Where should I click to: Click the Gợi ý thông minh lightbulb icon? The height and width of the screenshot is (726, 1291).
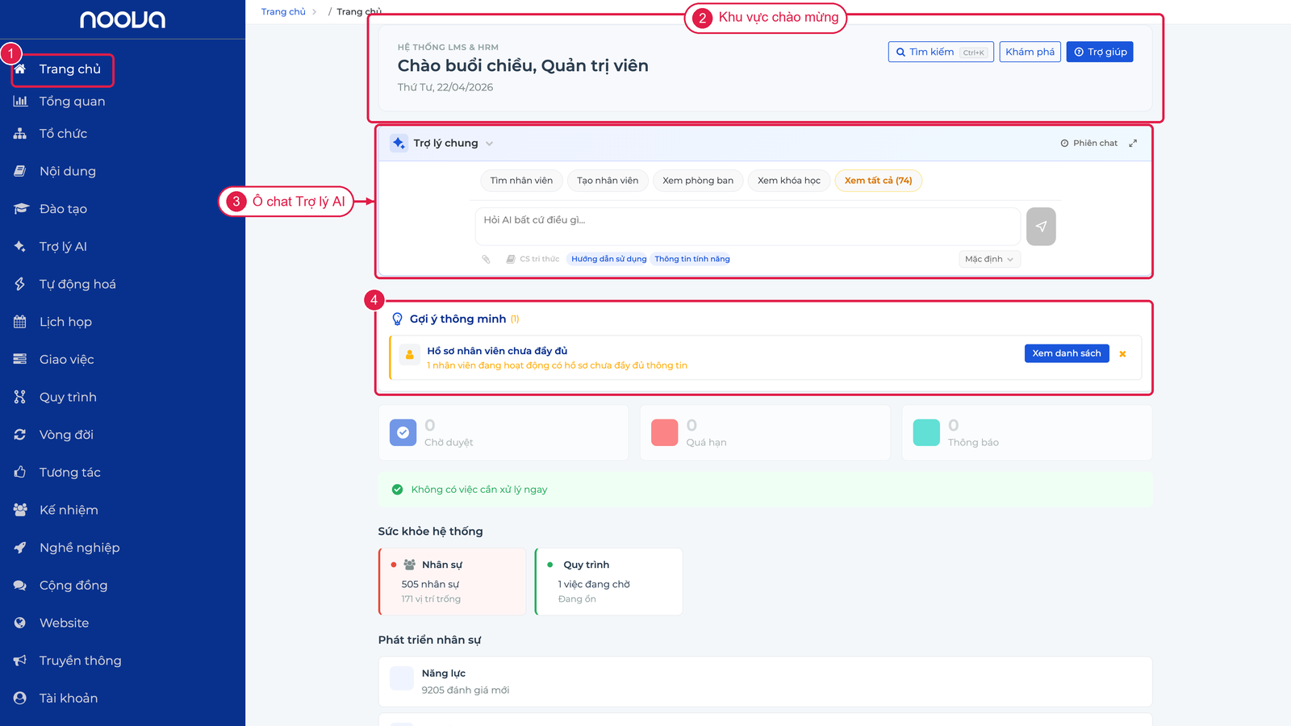[397, 319]
